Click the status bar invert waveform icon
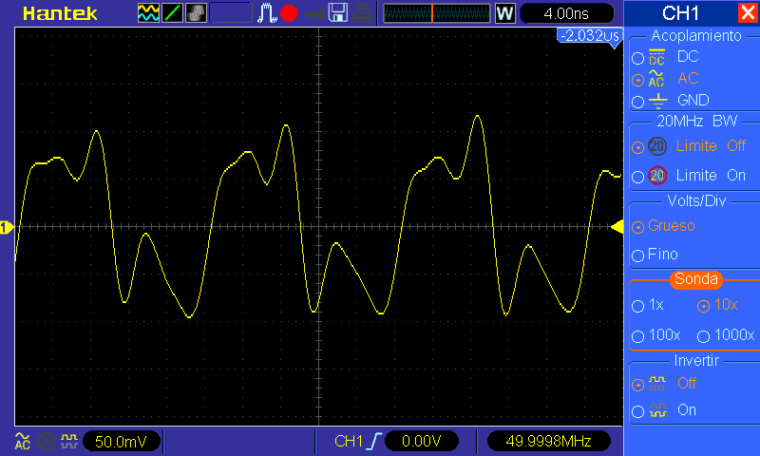This screenshot has height=456, width=760. pos(68,442)
